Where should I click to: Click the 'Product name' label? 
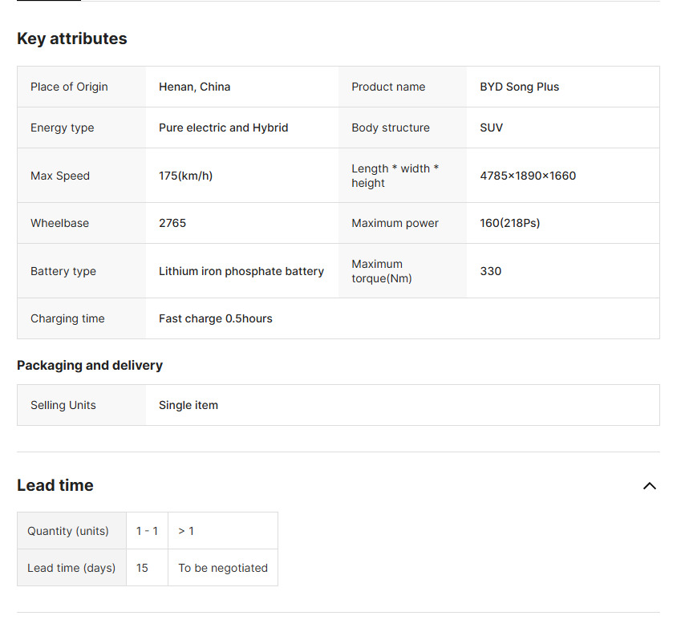point(388,87)
